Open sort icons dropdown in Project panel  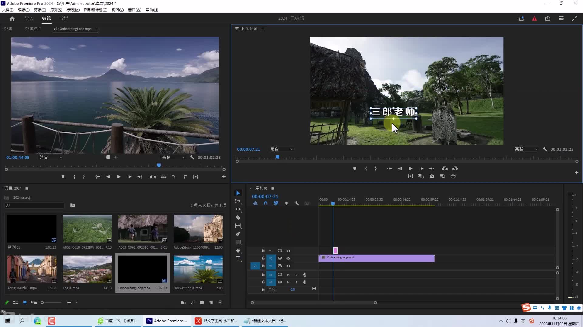pyautogui.click(x=72, y=302)
